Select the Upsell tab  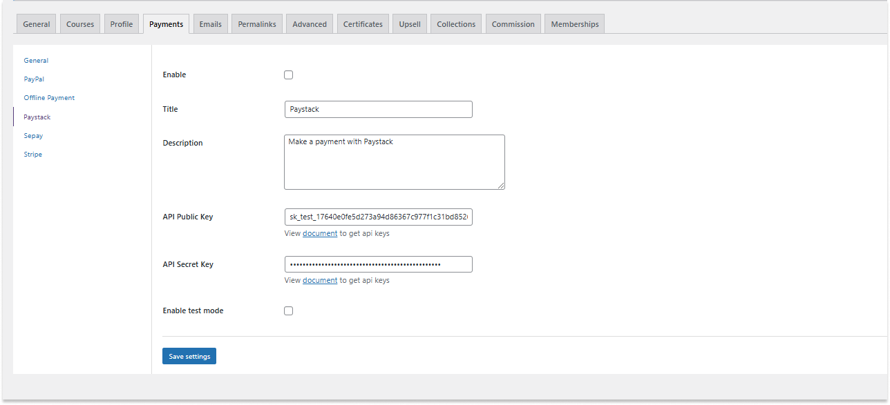point(410,24)
